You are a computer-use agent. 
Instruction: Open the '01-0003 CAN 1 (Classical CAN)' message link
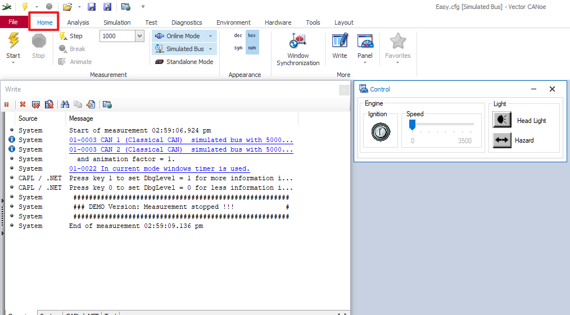point(181,140)
